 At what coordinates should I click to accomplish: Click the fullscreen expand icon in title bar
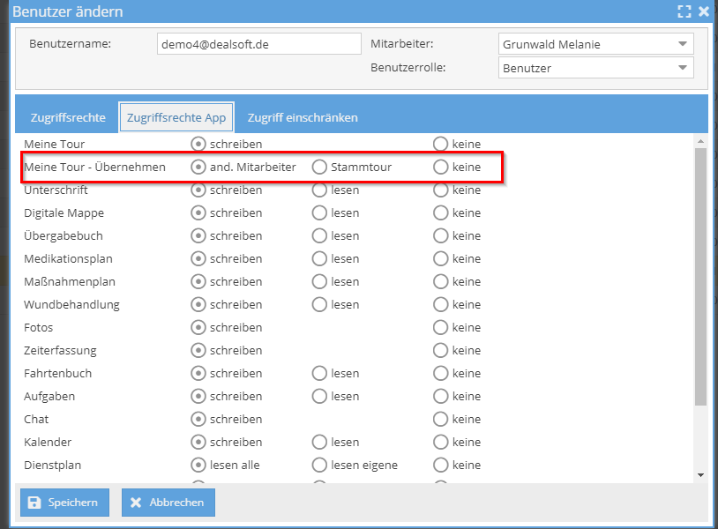coord(684,11)
